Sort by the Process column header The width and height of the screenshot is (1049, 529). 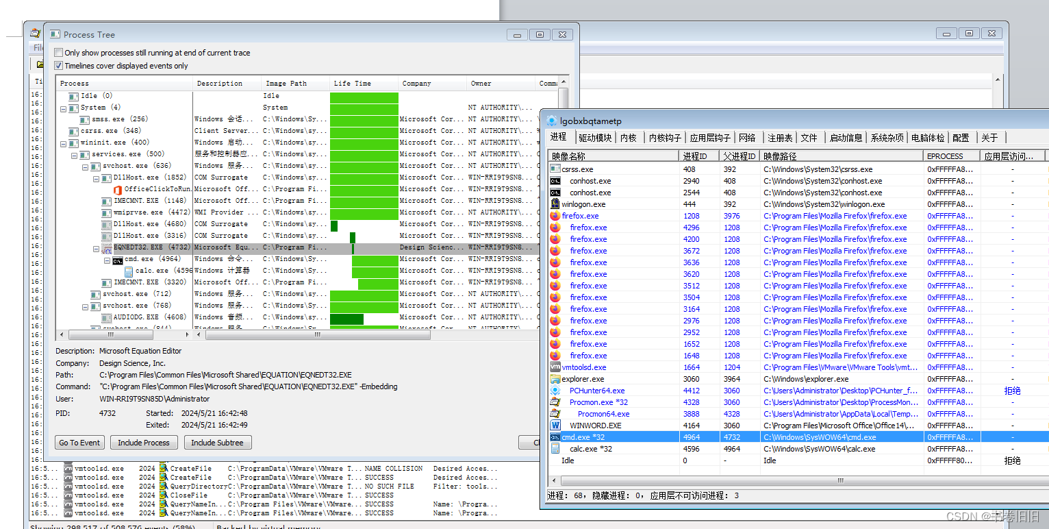point(125,84)
